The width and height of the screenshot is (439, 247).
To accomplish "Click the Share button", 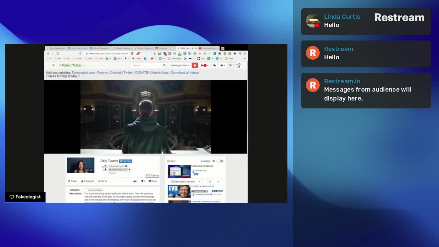I will (72, 181).
